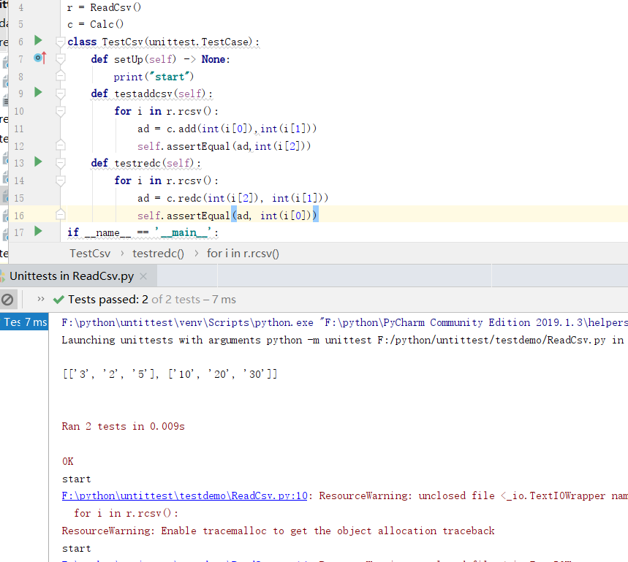628x562 pixels.
Task: Expand hidden test toolbar items via double chevron
Action: [40, 299]
